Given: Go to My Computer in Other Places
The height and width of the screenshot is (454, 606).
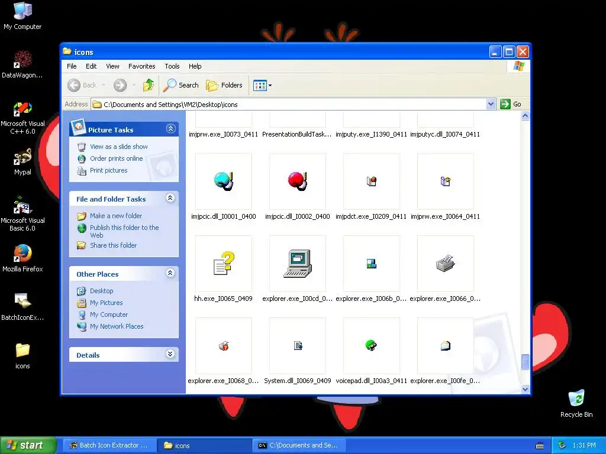Looking at the screenshot, I should click(109, 315).
